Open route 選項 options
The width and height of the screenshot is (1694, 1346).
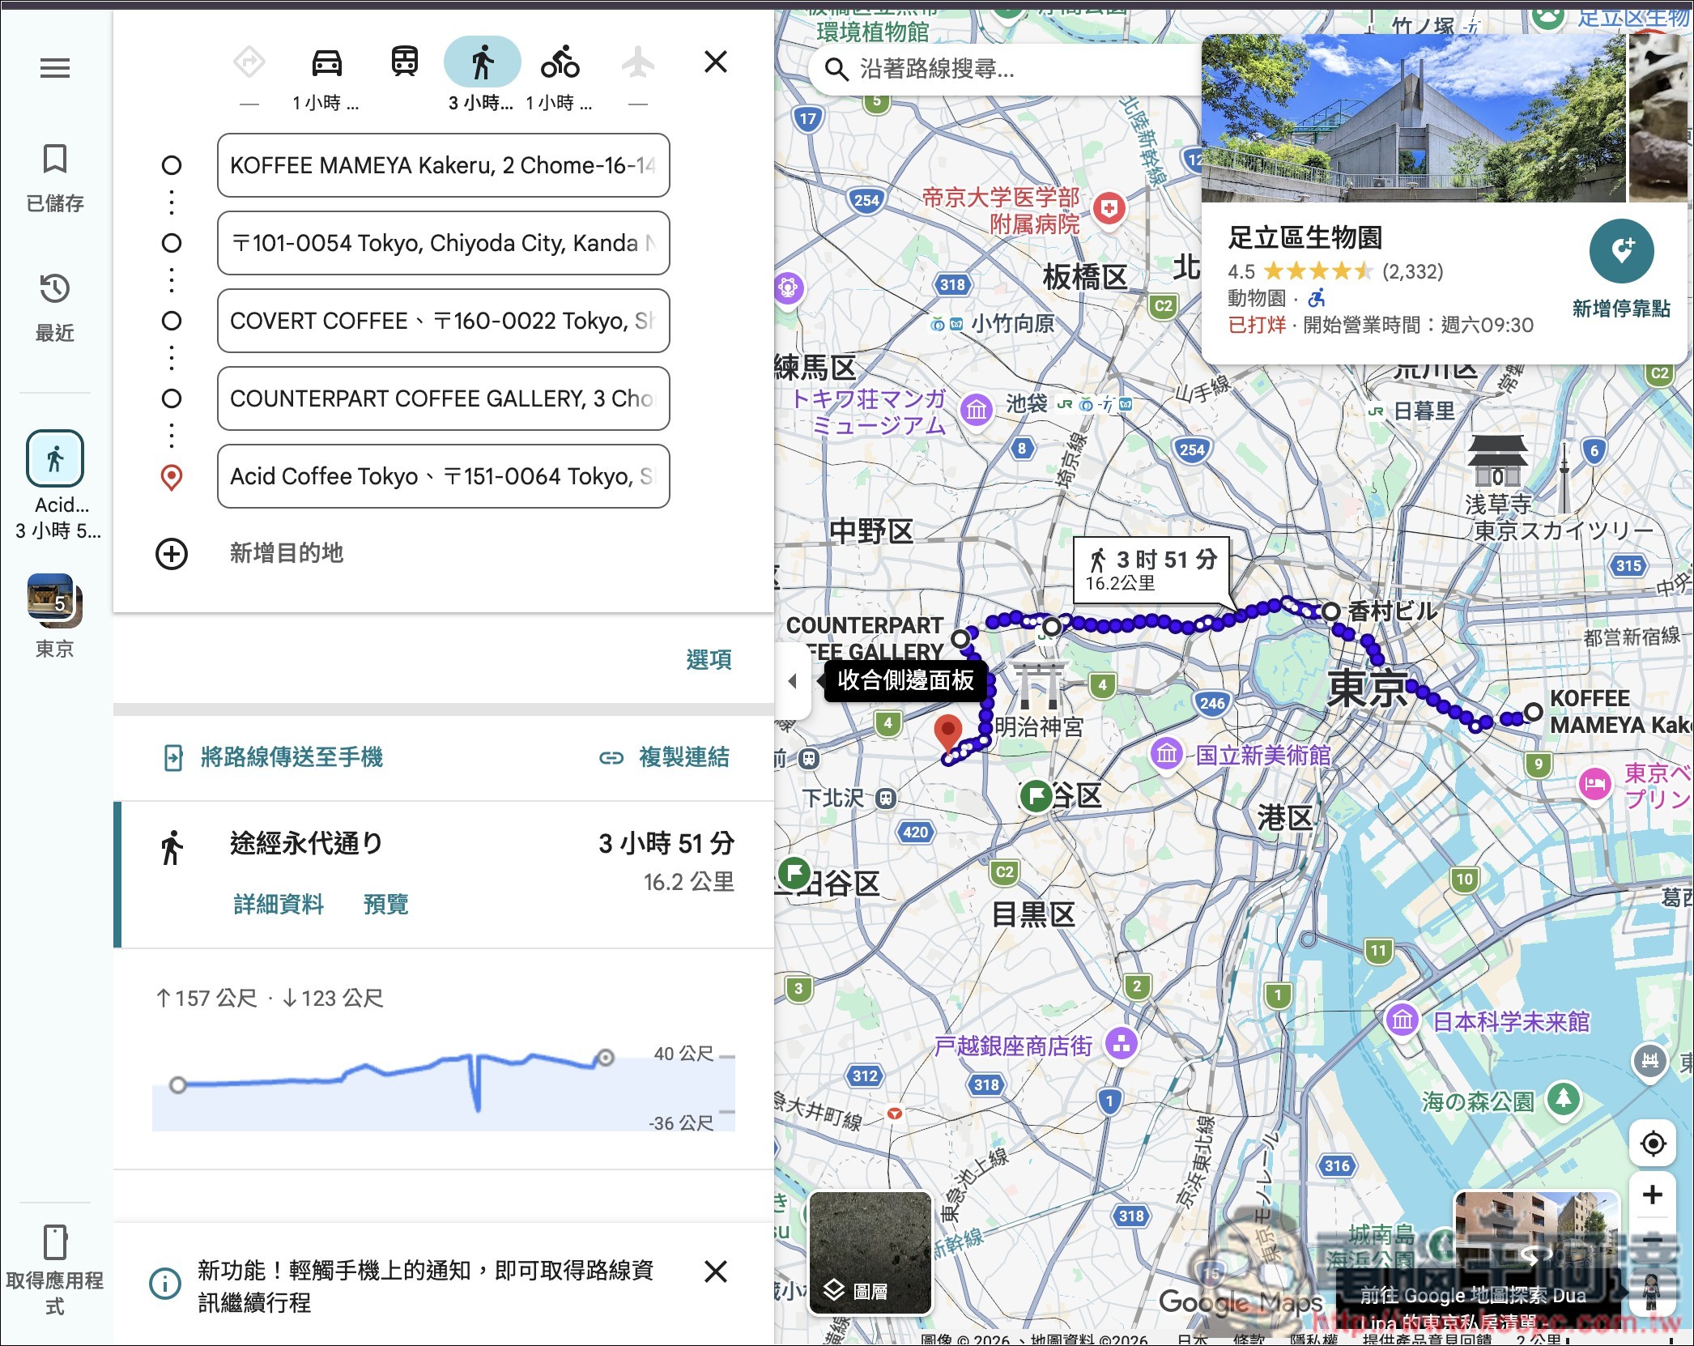(709, 659)
